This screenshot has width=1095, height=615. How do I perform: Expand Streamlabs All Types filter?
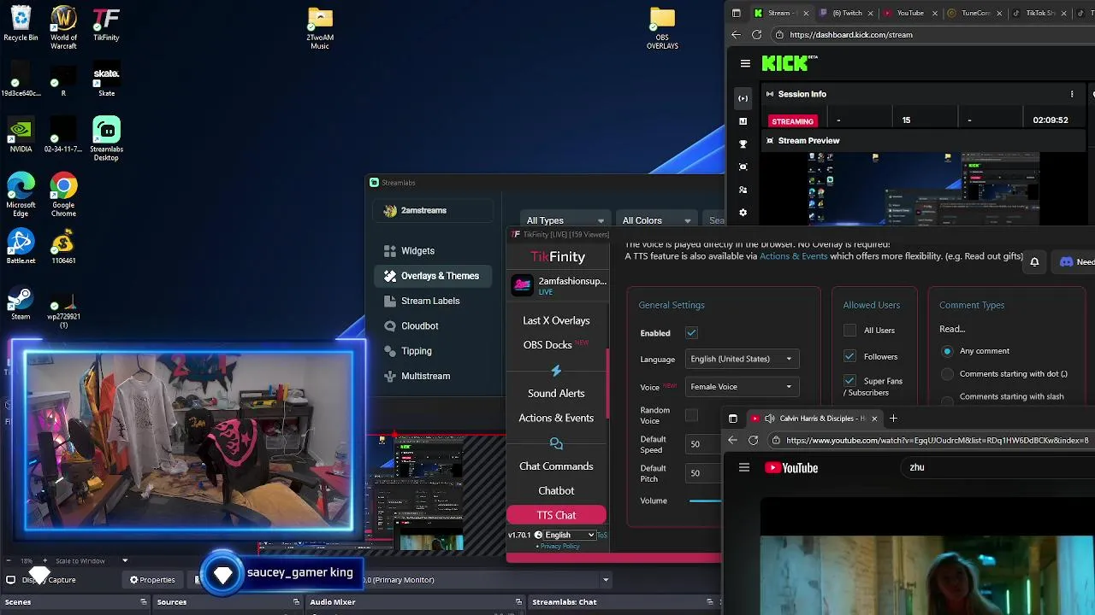click(565, 220)
